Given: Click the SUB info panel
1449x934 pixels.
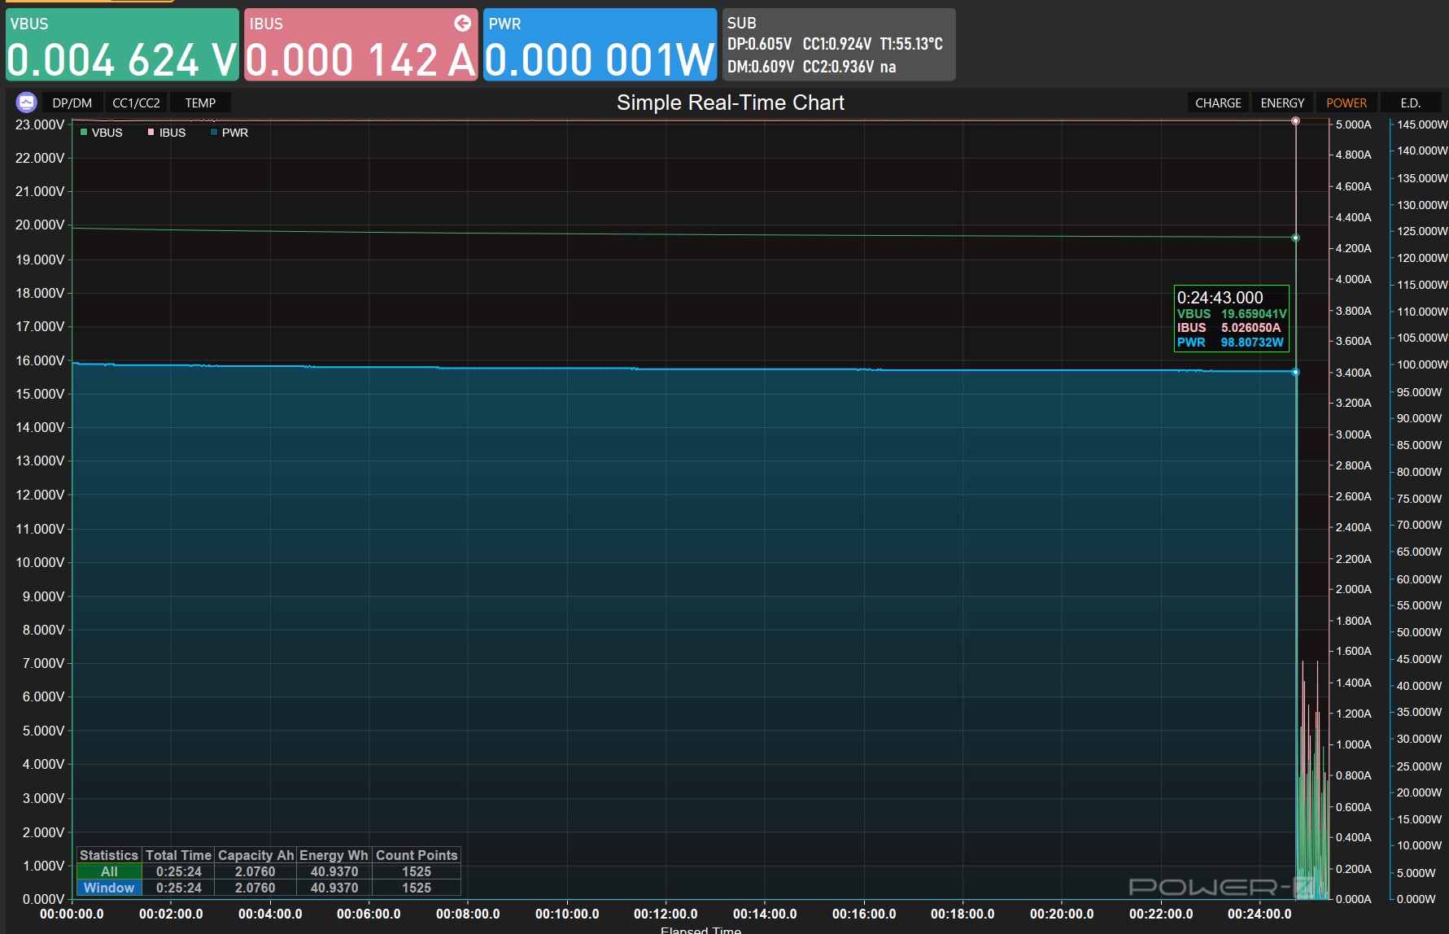Looking at the screenshot, I should pos(838,46).
